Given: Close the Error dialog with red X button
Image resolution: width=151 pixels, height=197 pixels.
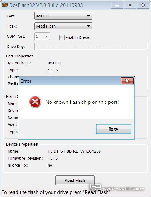Looking at the screenshot, I should point(127,81).
